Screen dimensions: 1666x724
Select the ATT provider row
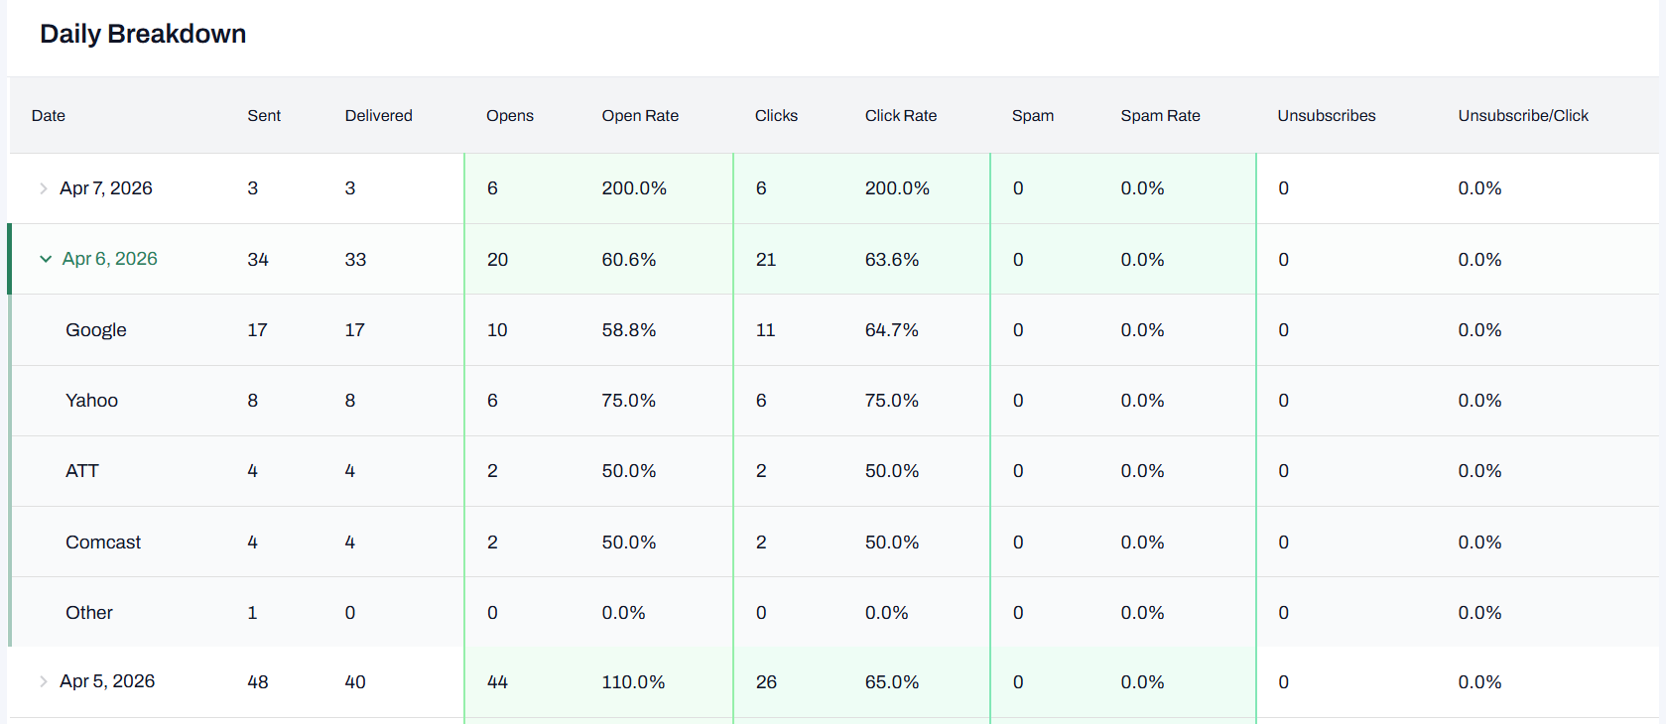tap(82, 471)
